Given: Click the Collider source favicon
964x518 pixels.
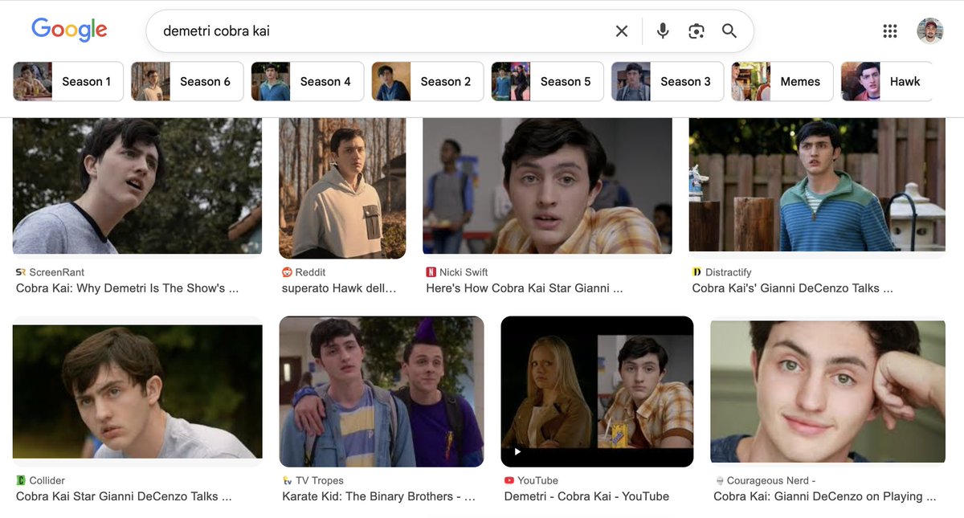Looking at the screenshot, I should [x=21, y=480].
